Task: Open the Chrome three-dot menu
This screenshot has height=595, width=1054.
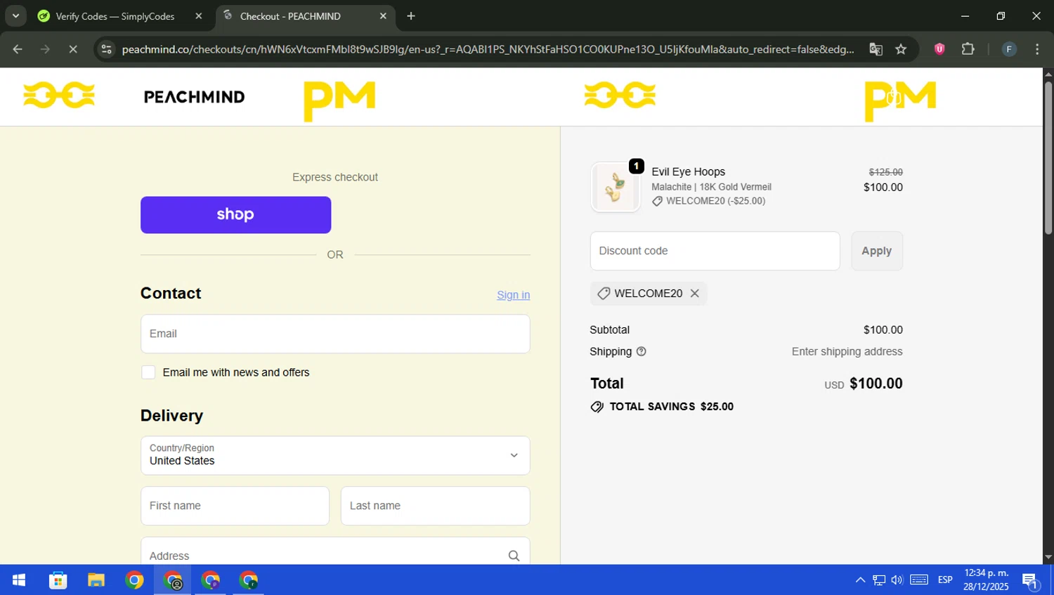Action: pos(1037,49)
